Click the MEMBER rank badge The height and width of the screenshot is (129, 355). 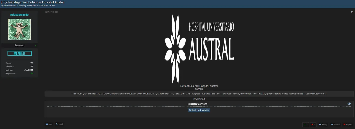coord(19,53)
